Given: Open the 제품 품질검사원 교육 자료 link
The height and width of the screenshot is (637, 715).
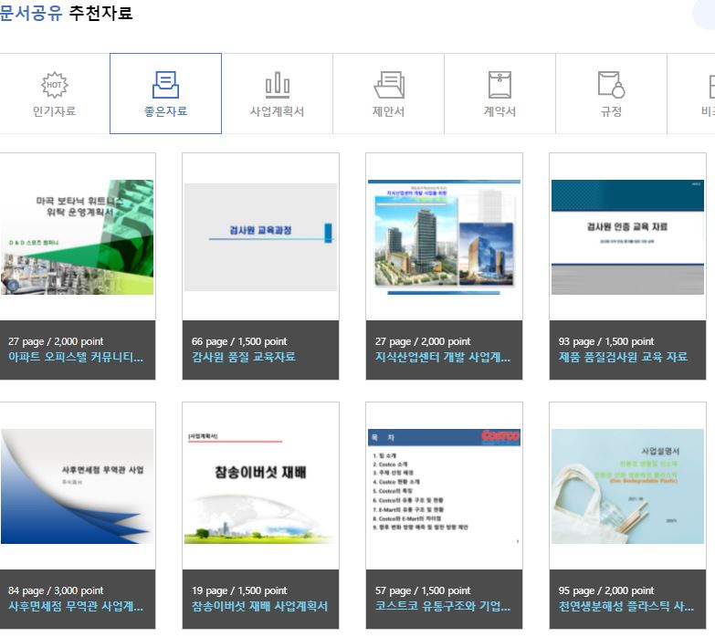Looking at the screenshot, I should (623, 357).
